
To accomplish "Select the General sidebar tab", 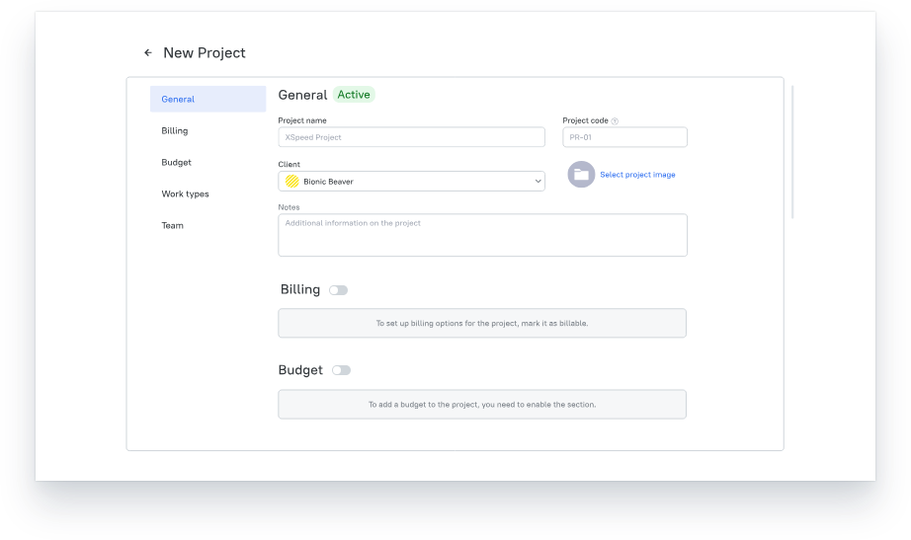I will pyautogui.click(x=208, y=100).
